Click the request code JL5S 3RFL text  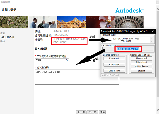tap(69, 41)
